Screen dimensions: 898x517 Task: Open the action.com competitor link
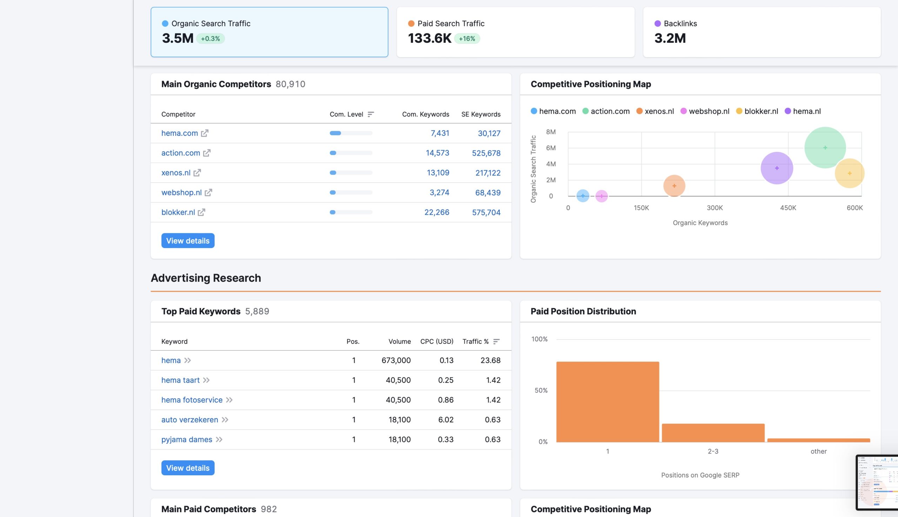[x=181, y=153]
